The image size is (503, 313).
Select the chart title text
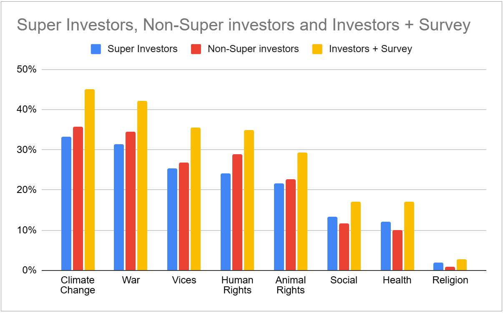(243, 25)
